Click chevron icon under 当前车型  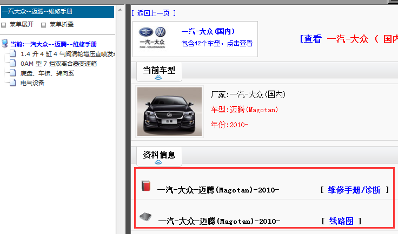tap(158, 78)
